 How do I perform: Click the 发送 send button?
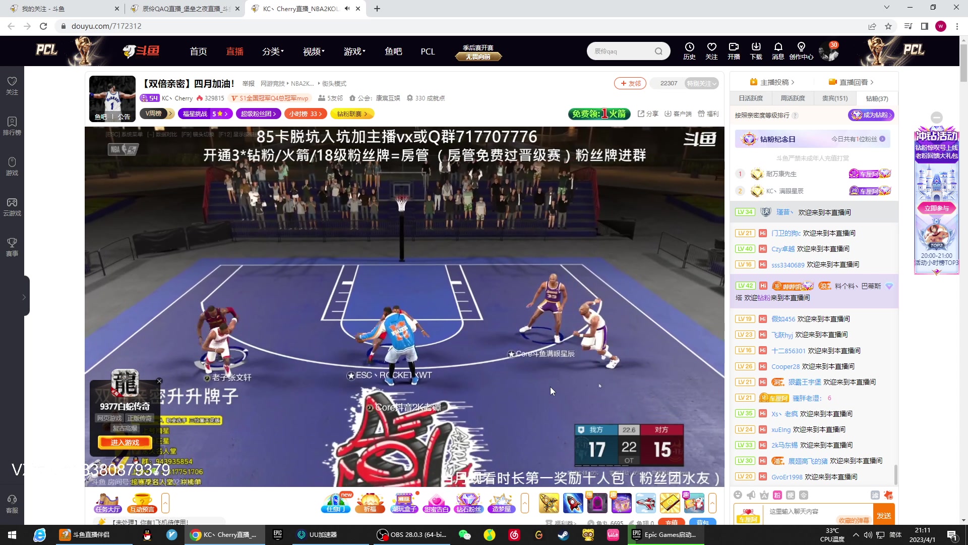[884, 515]
